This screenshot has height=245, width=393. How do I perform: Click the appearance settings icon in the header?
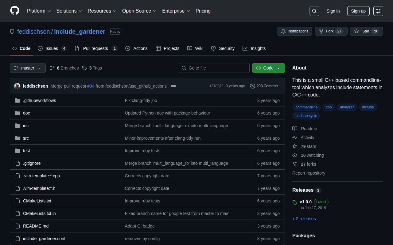(378, 11)
